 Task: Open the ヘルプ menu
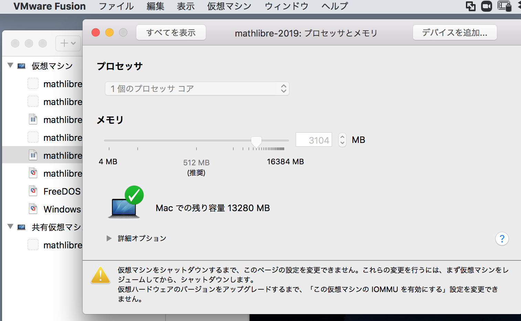click(x=334, y=6)
